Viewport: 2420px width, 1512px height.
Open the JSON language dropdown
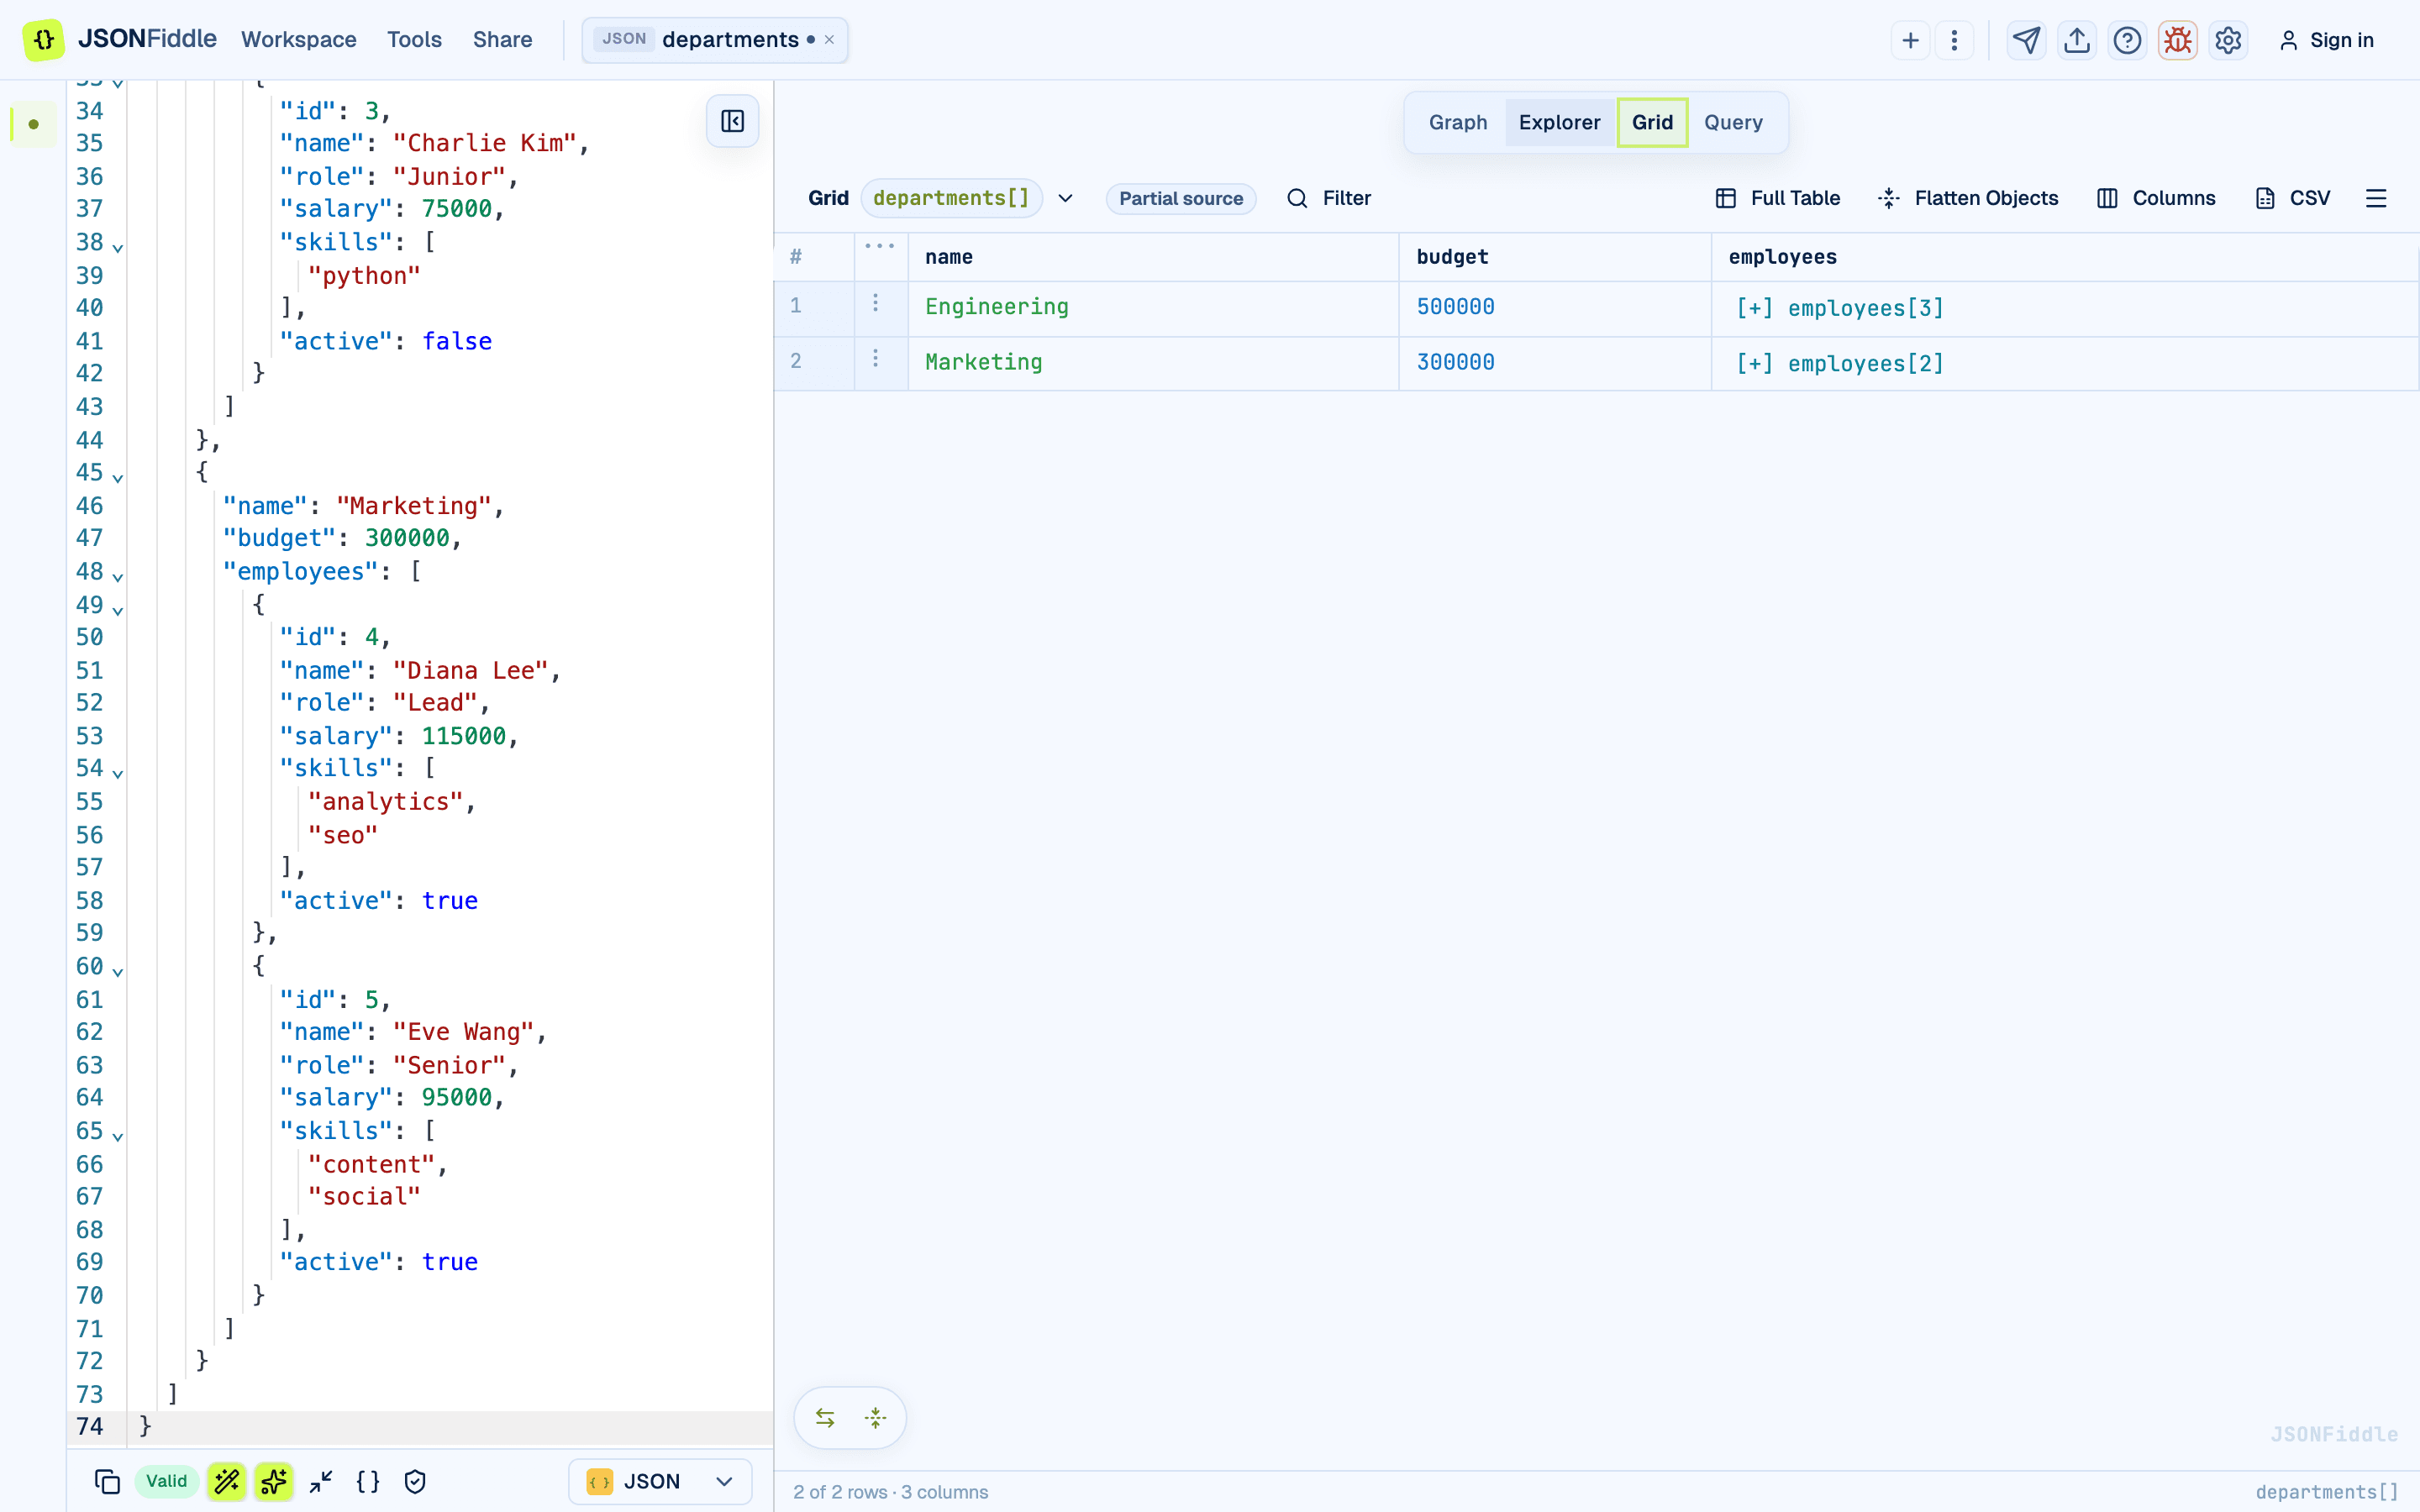pos(660,1481)
